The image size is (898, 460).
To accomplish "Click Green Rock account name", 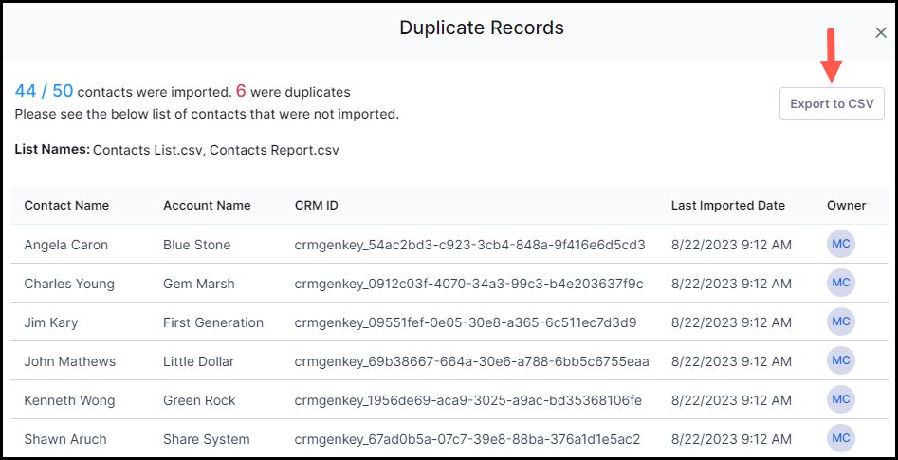I will 199,400.
